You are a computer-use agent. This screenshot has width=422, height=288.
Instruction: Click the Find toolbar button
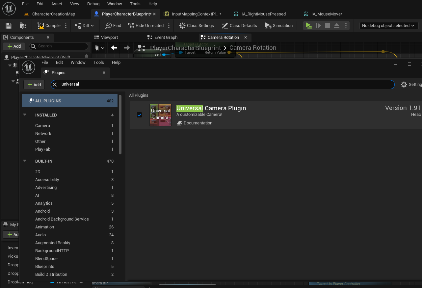[x=113, y=25]
